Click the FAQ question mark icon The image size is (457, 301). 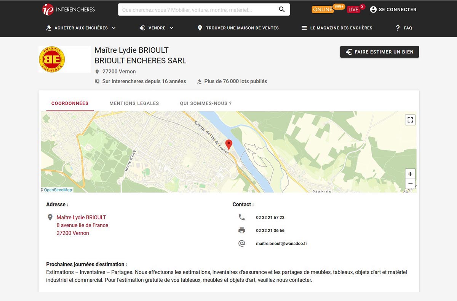click(x=398, y=28)
